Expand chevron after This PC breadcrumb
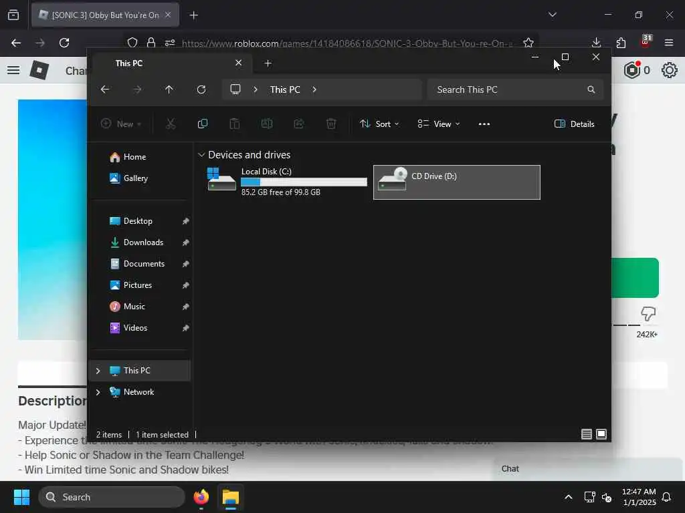 tap(314, 90)
